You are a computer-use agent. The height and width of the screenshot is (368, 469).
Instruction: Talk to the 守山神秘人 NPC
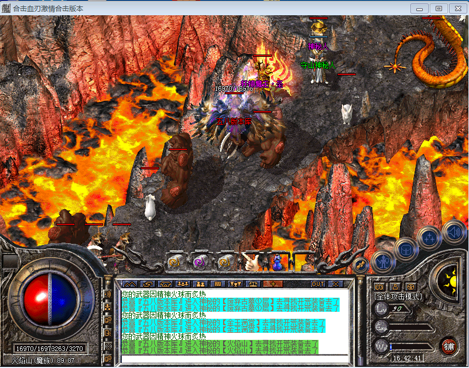pos(318,65)
